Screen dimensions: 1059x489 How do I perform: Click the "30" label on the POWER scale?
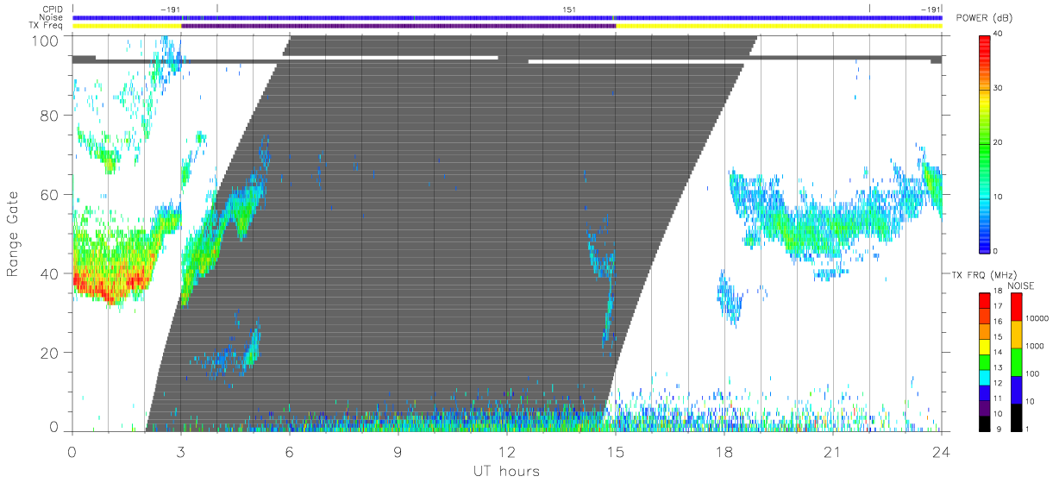pyautogui.click(x=997, y=88)
